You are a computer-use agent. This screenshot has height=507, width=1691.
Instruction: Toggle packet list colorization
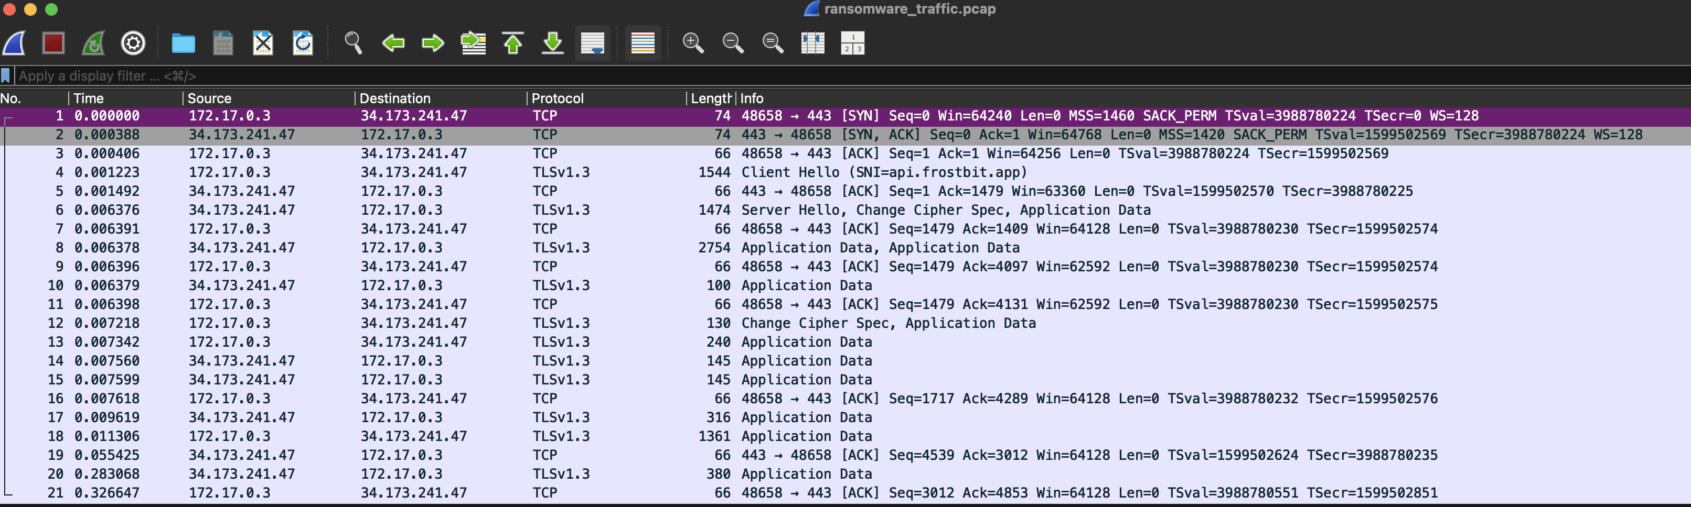coord(643,43)
